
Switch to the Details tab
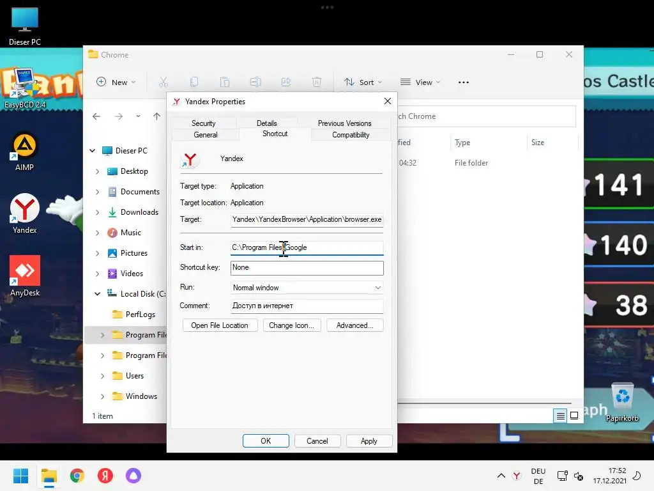coord(267,123)
